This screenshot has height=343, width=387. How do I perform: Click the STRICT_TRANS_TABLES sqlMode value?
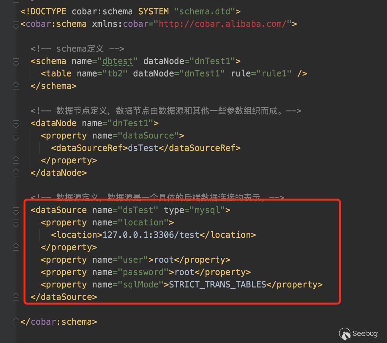[217, 285]
